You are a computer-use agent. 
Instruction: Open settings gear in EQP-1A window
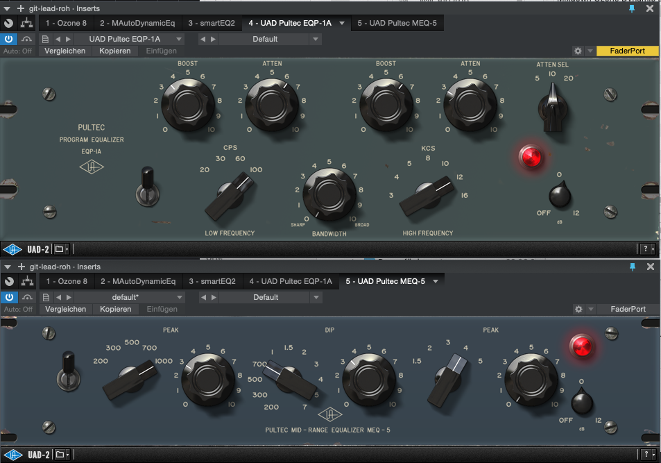[578, 51]
